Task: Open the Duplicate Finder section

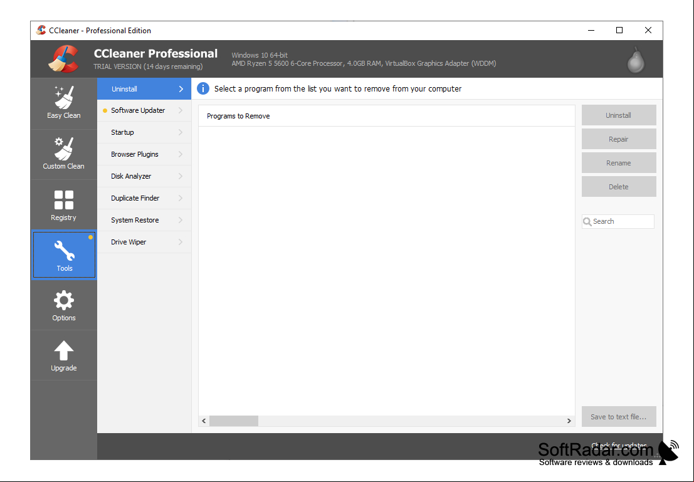Action: point(144,198)
